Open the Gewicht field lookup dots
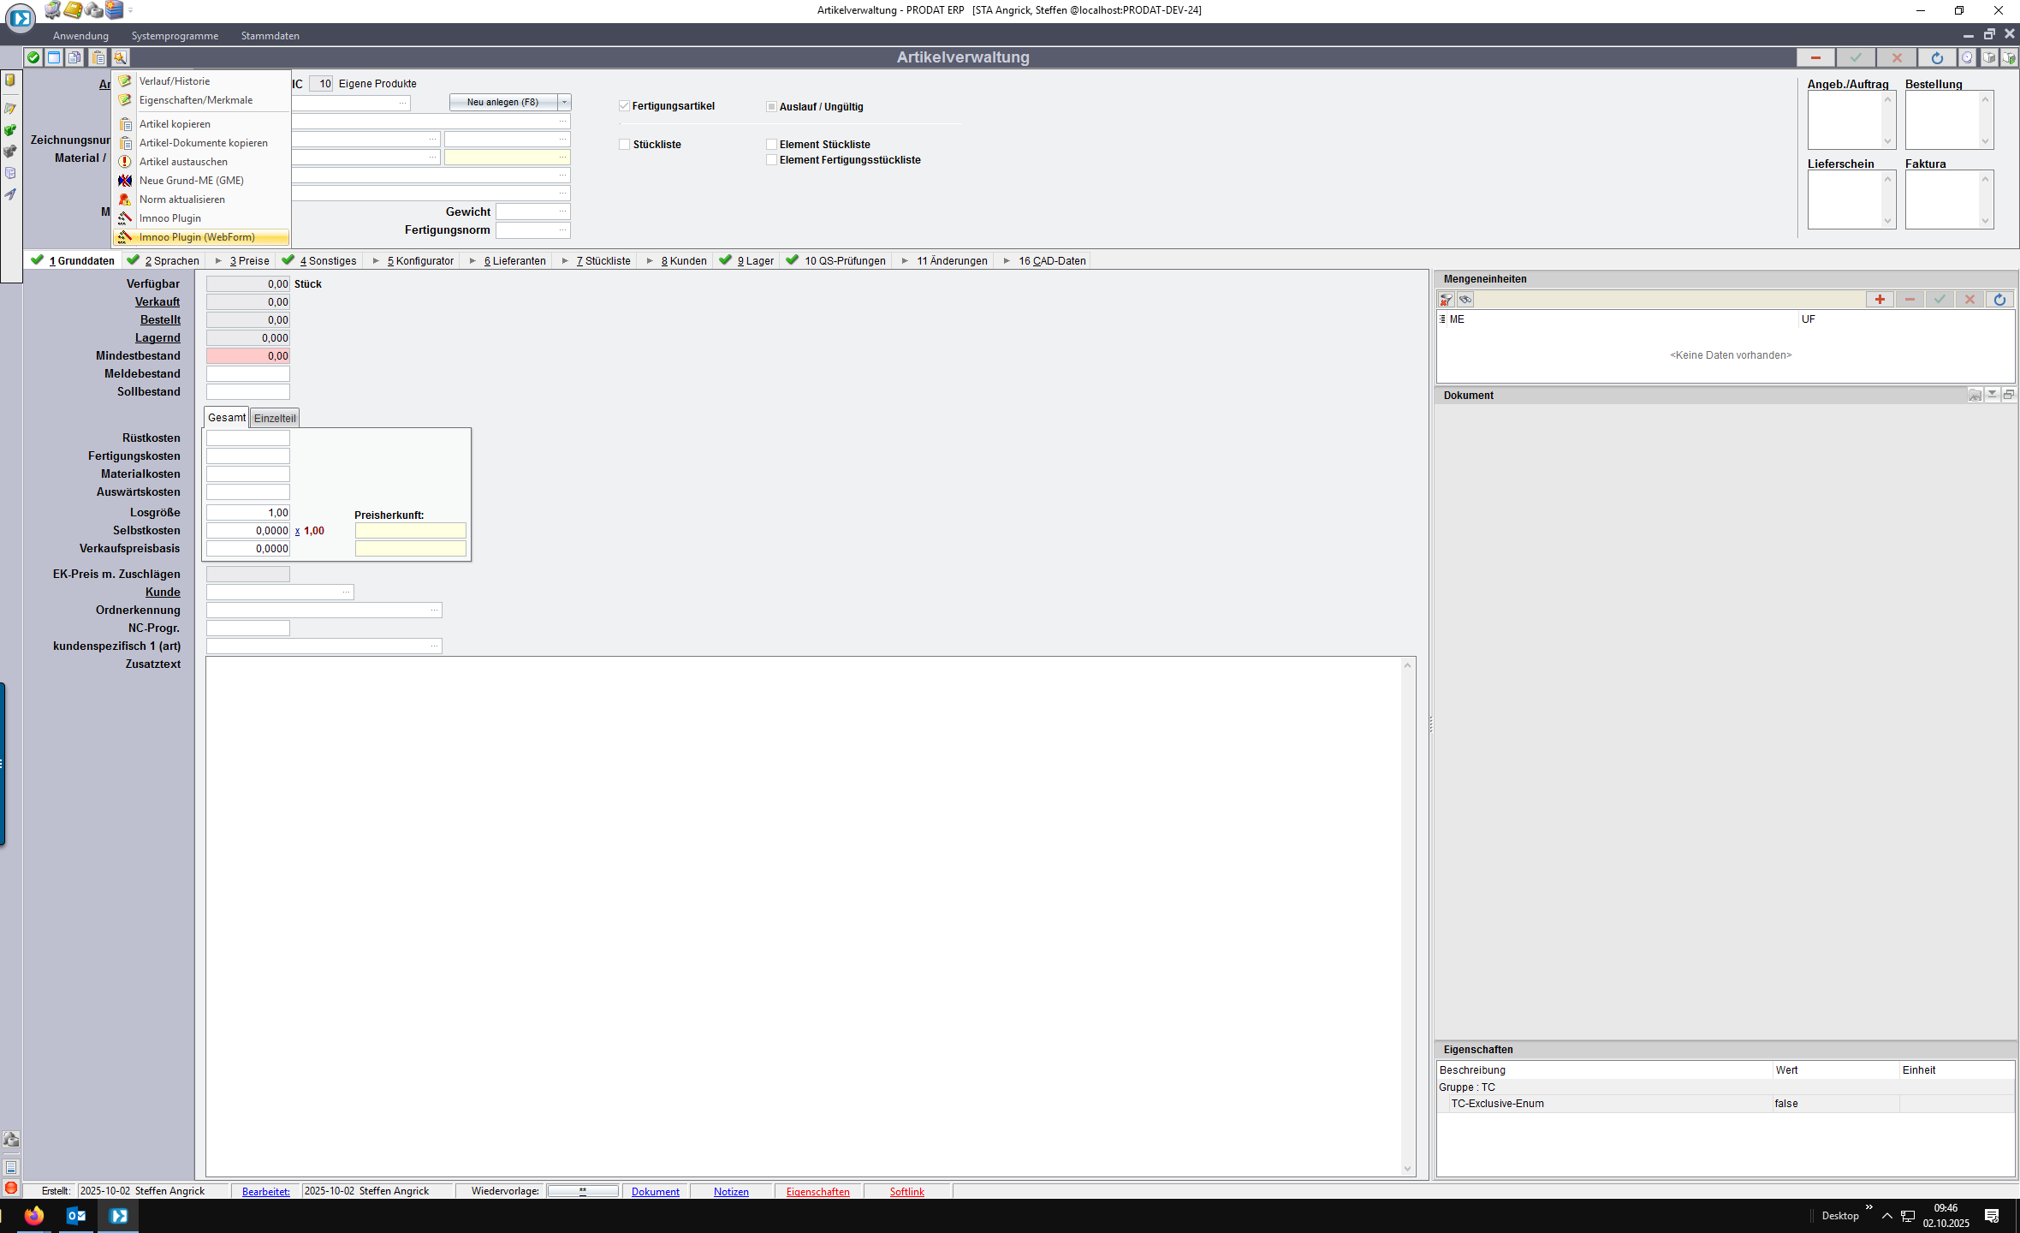 click(x=562, y=211)
